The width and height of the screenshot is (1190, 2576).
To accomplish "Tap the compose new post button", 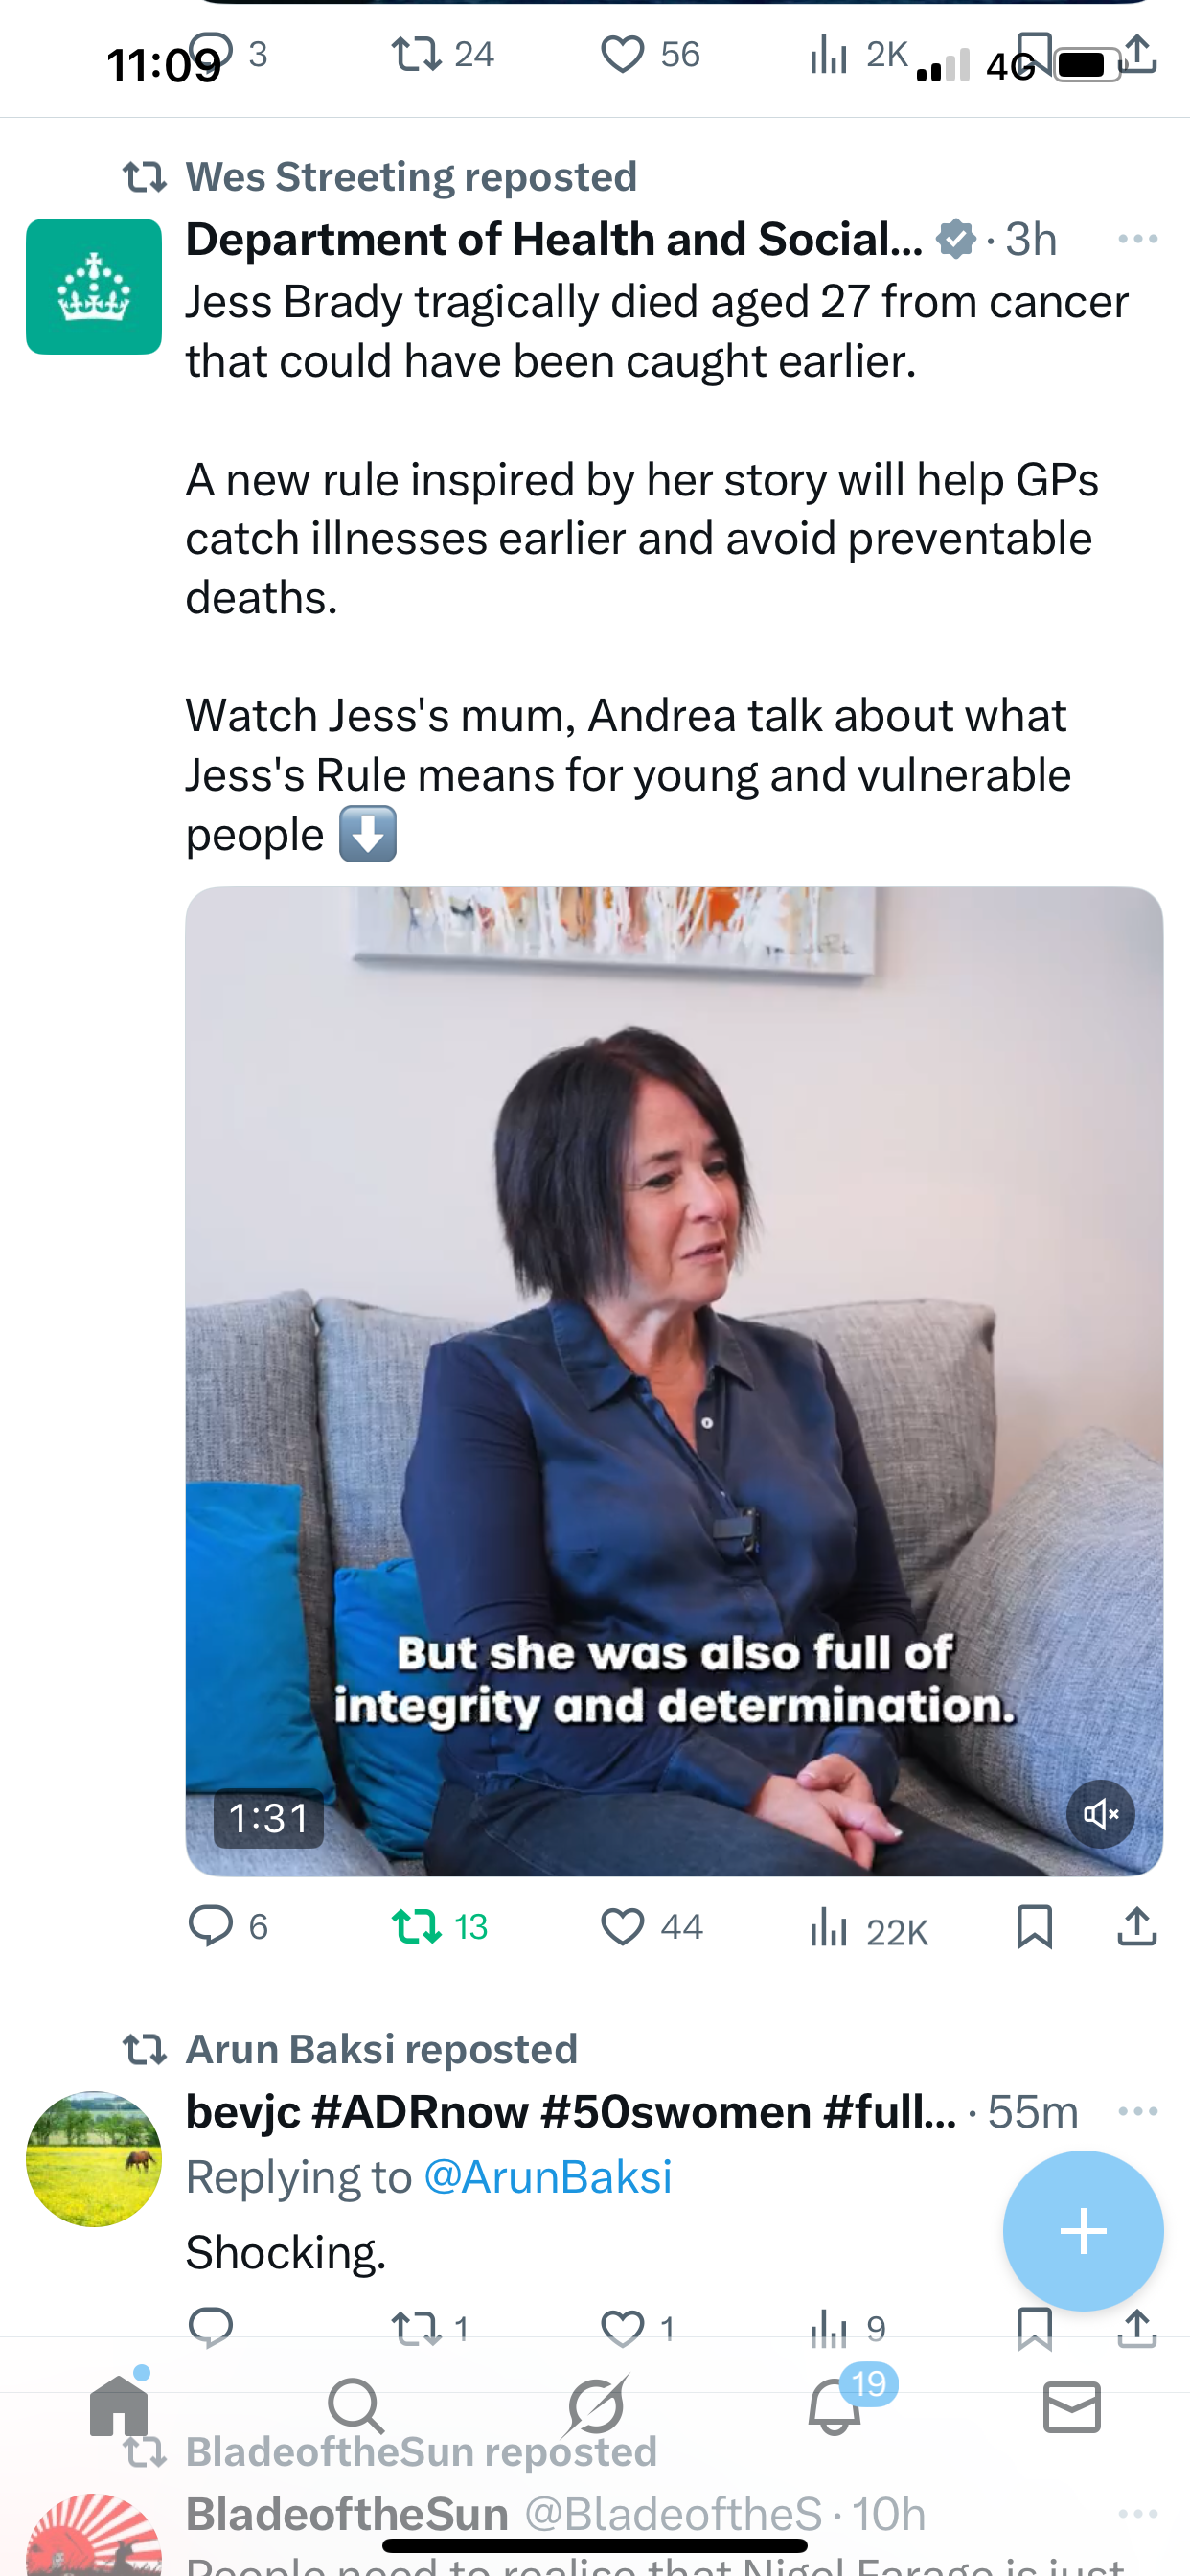I will (1083, 2231).
